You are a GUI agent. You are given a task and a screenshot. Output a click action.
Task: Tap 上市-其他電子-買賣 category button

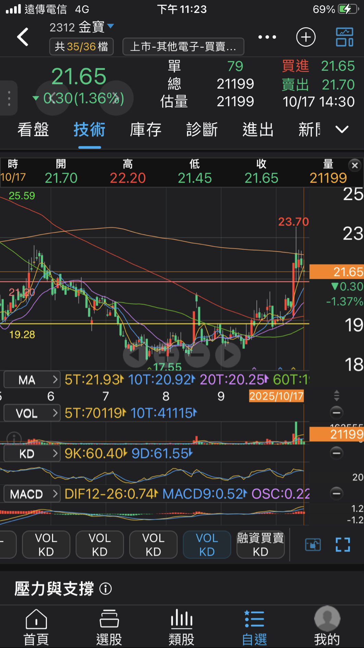point(183,46)
